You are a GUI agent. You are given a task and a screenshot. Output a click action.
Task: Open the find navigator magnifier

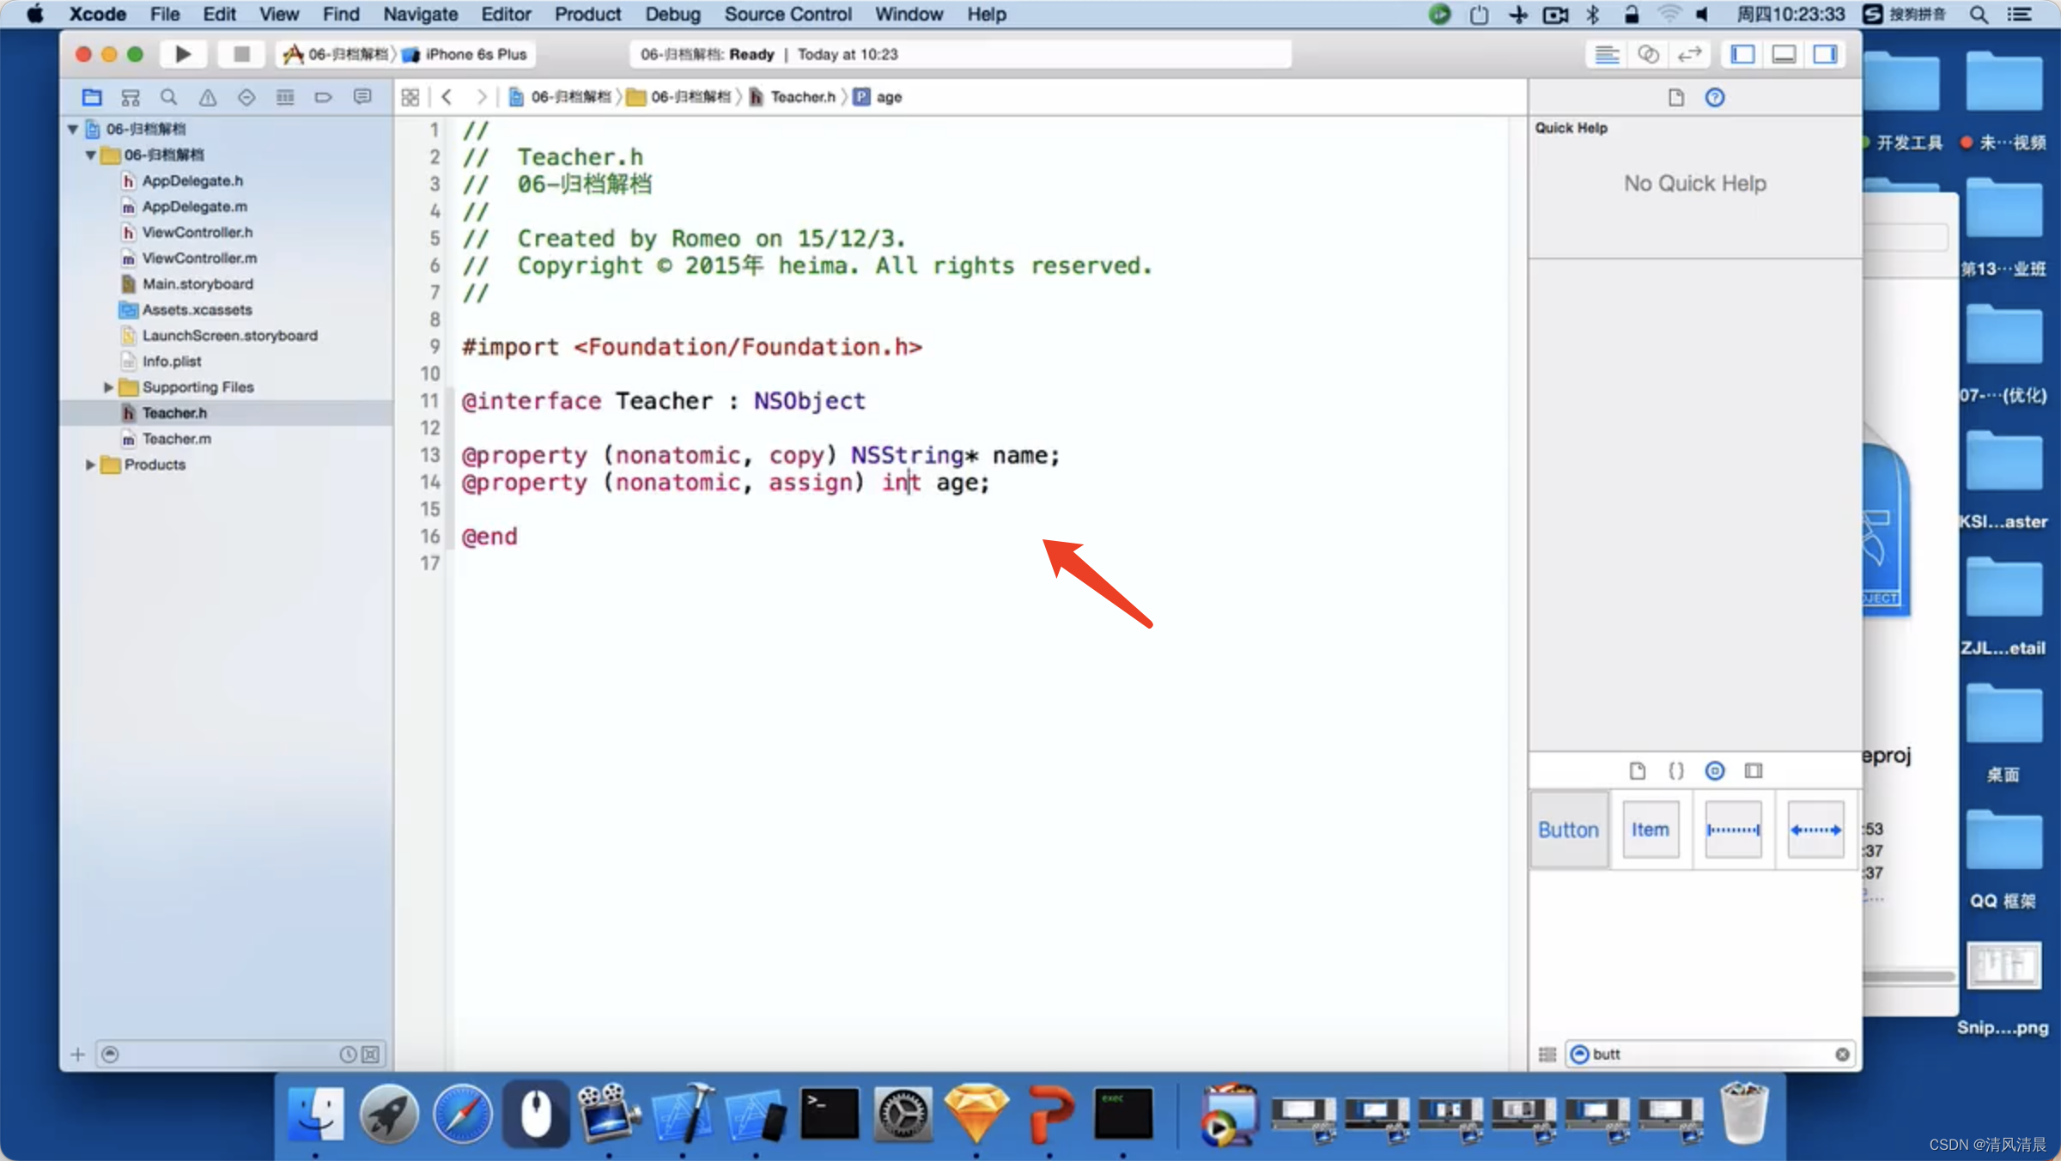point(169,97)
